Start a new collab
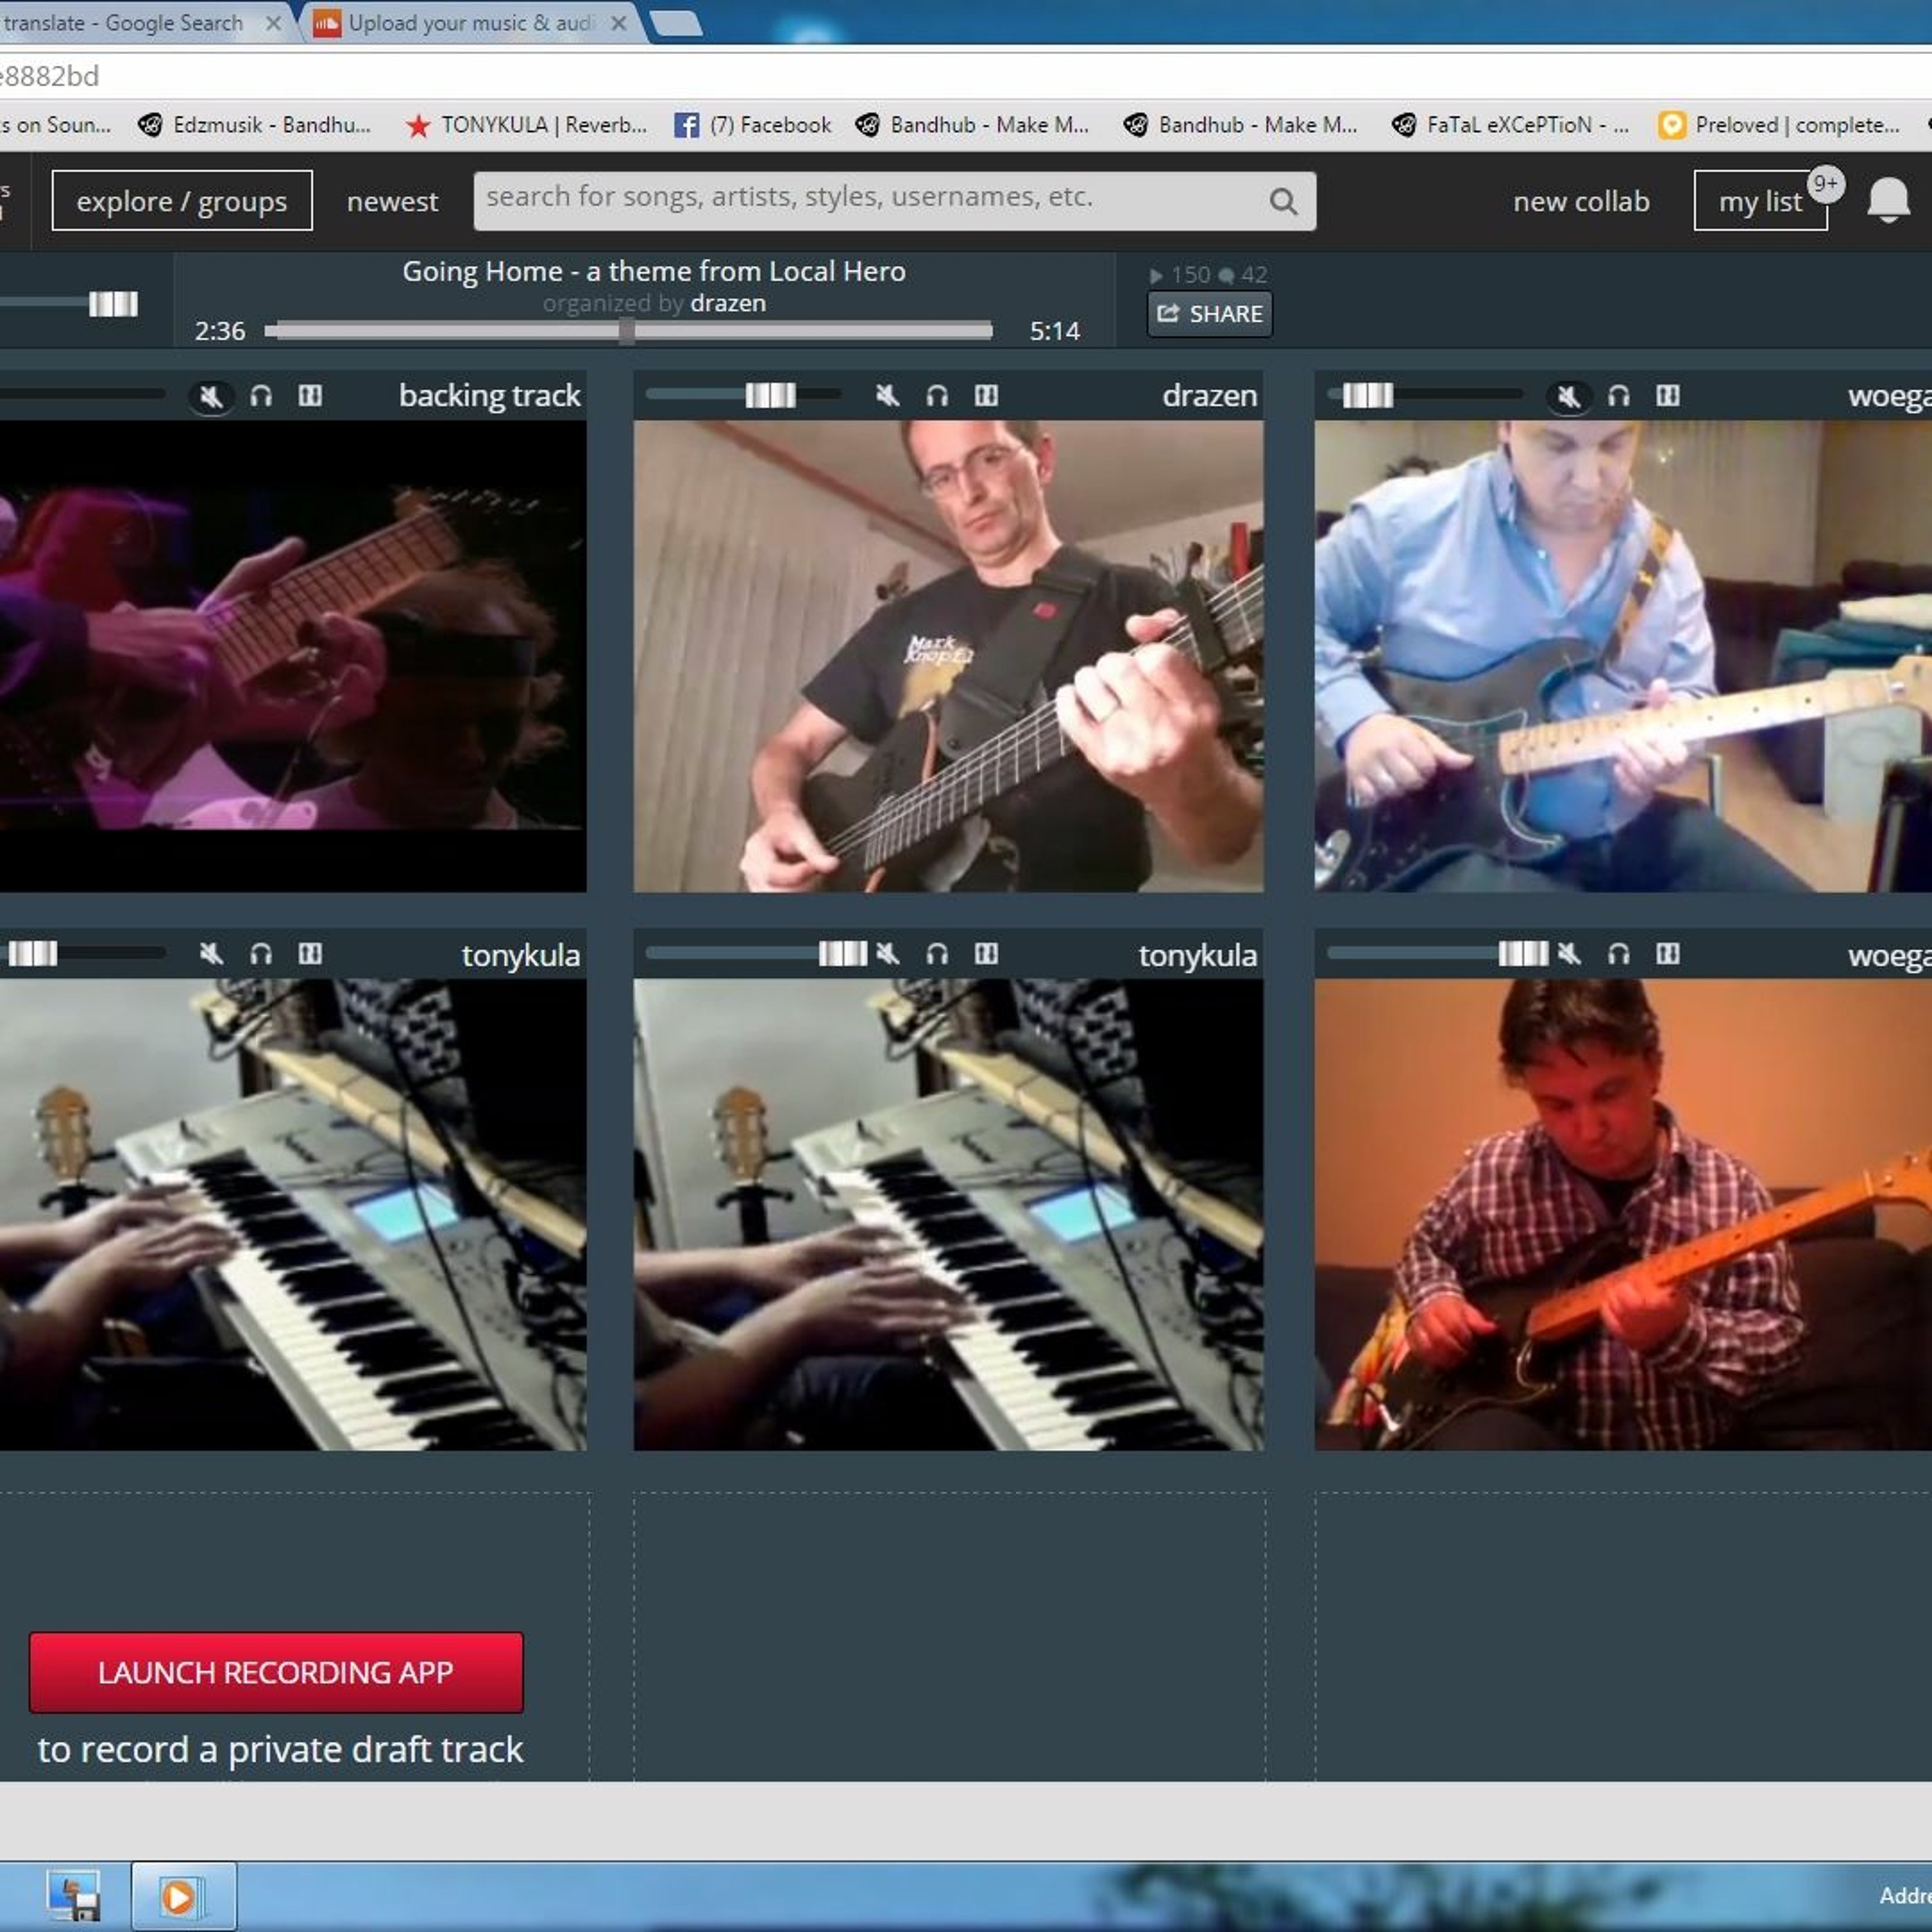Screen dimensions: 1932x1932 point(1581,201)
